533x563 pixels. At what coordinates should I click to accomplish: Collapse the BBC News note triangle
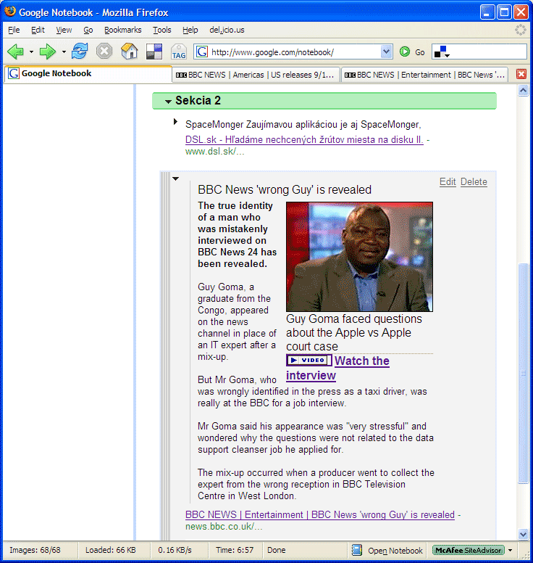click(176, 178)
